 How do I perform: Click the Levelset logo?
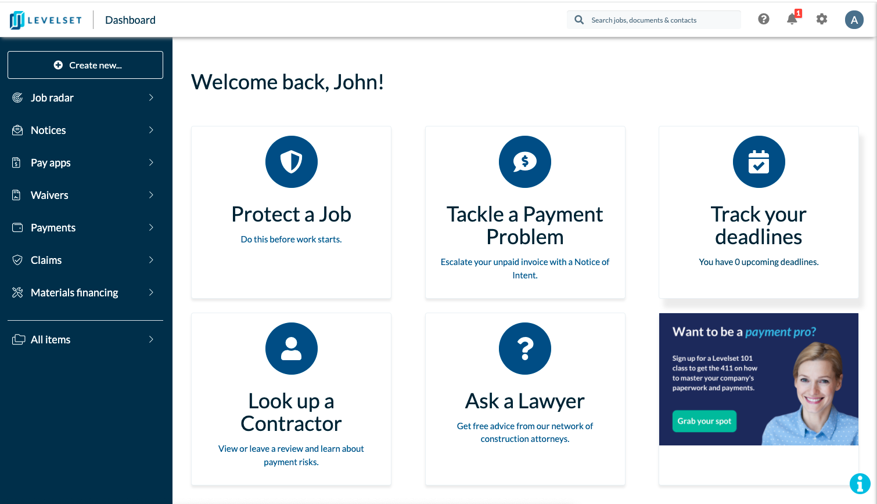click(x=46, y=20)
